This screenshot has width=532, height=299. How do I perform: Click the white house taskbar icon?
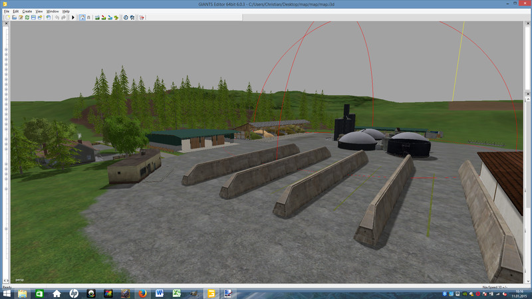57,293
